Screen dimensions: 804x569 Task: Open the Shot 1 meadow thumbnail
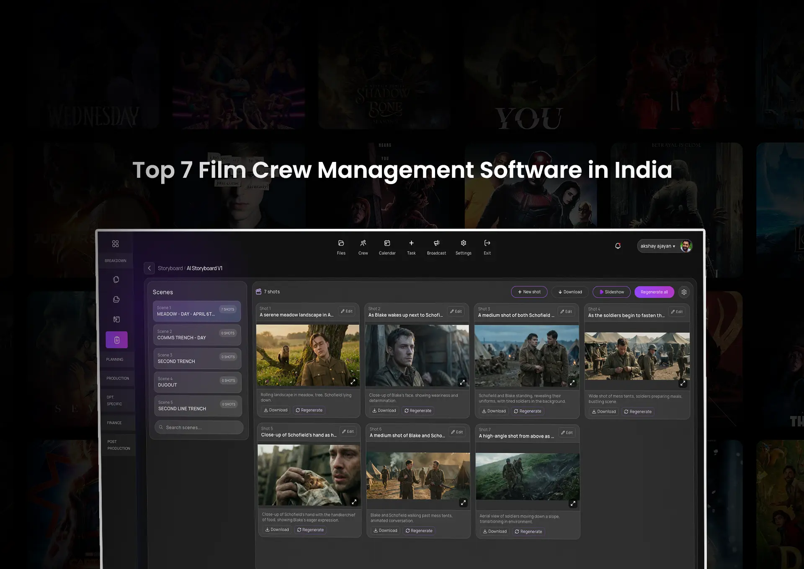[308, 355]
